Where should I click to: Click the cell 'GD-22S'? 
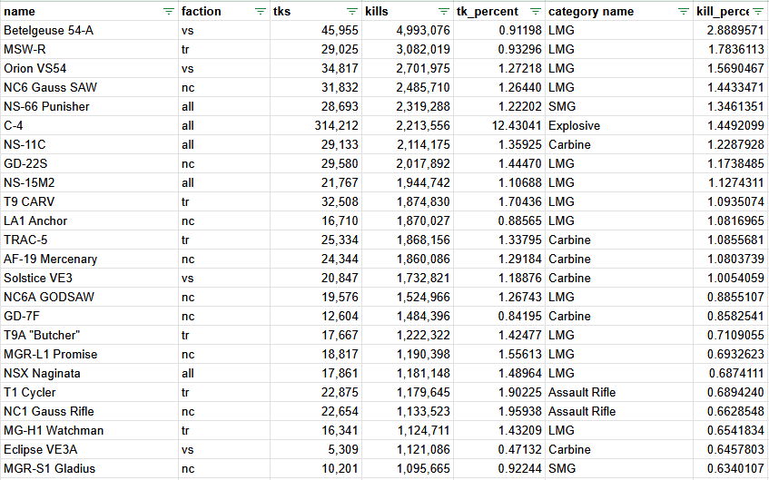click(89, 164)
